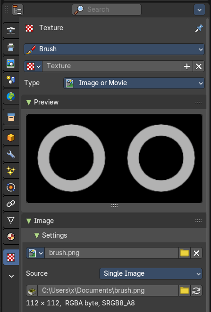
Task: Collapse the Preview panel
Action: pyautogui.click(x=29, y=102)
